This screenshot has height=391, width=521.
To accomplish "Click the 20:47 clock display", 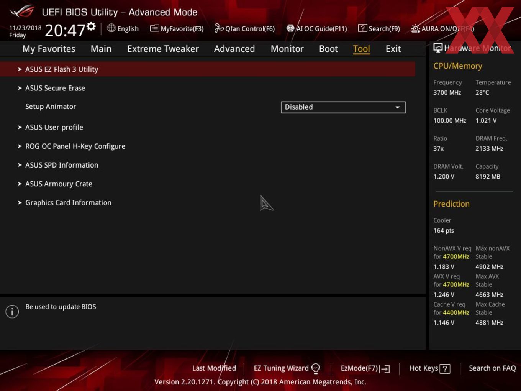I will tap(65, 30).
